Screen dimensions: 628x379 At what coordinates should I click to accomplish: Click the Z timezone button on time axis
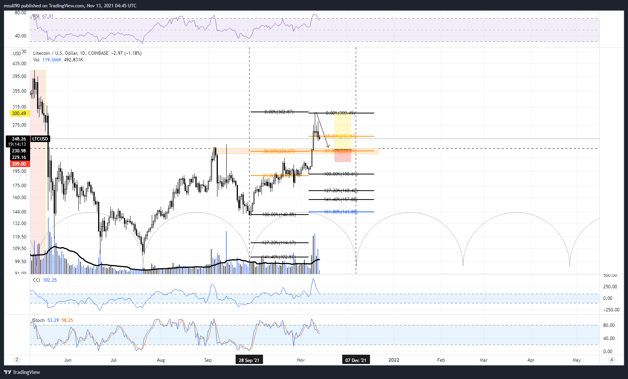[x=17, y=360]
